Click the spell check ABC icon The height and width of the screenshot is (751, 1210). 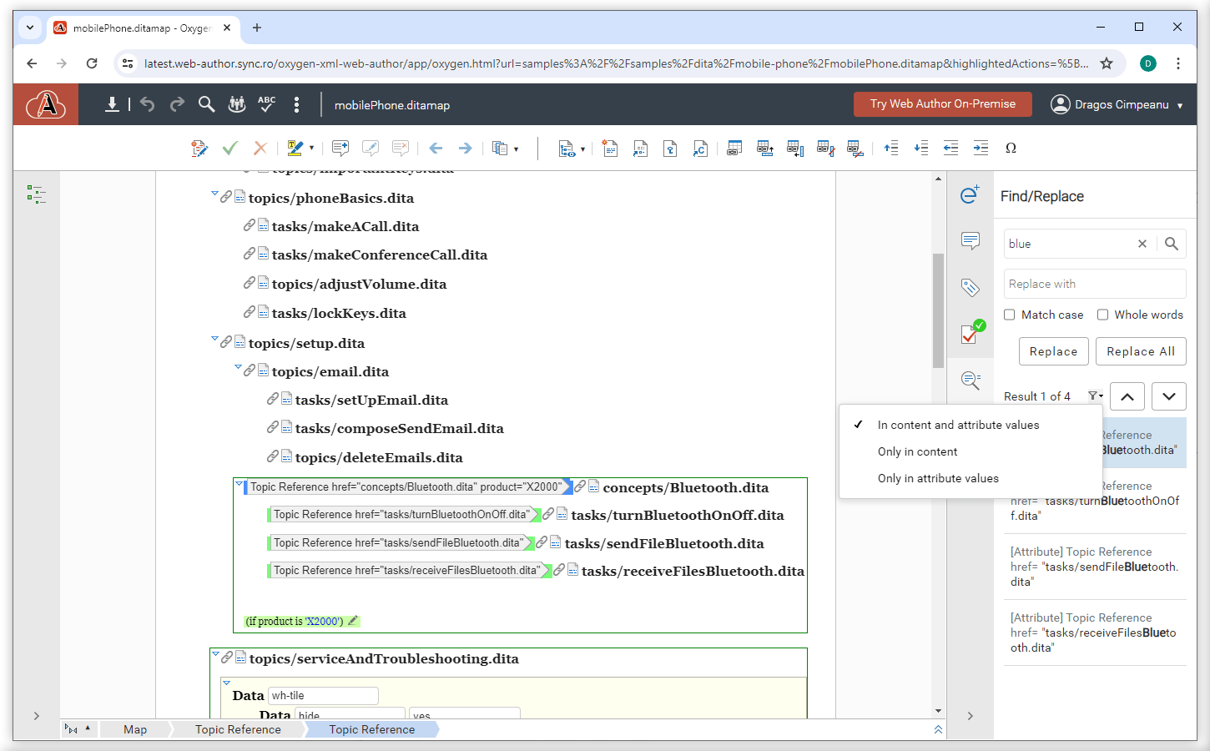pos(266,104)
